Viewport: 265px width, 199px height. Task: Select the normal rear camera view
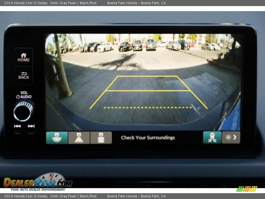point(79,138)
